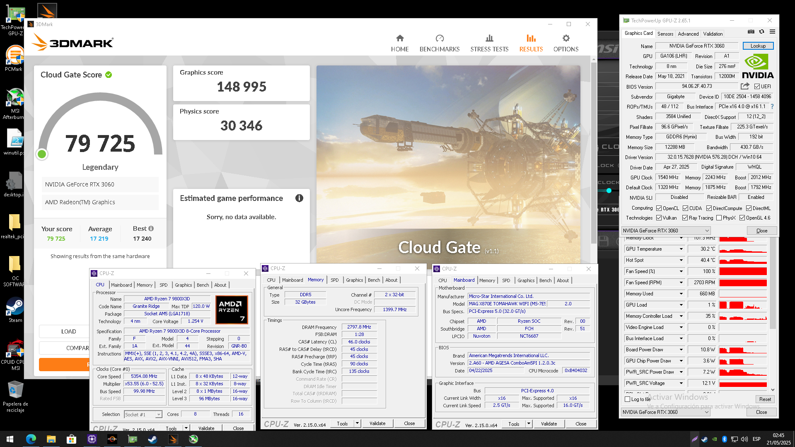This screenshot has height=447, width=795.
Task: Enable Log to file in GPU-Z sensors
Action: point(627,399)
